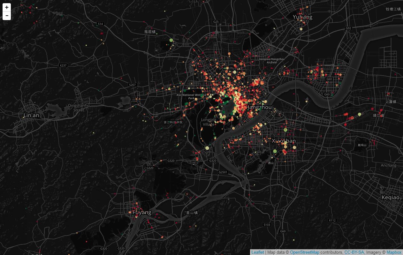Viewport: 403px width, 255px height.
Task: Select the 浙江科技学院 label
Action: click(x=173, y=122)
